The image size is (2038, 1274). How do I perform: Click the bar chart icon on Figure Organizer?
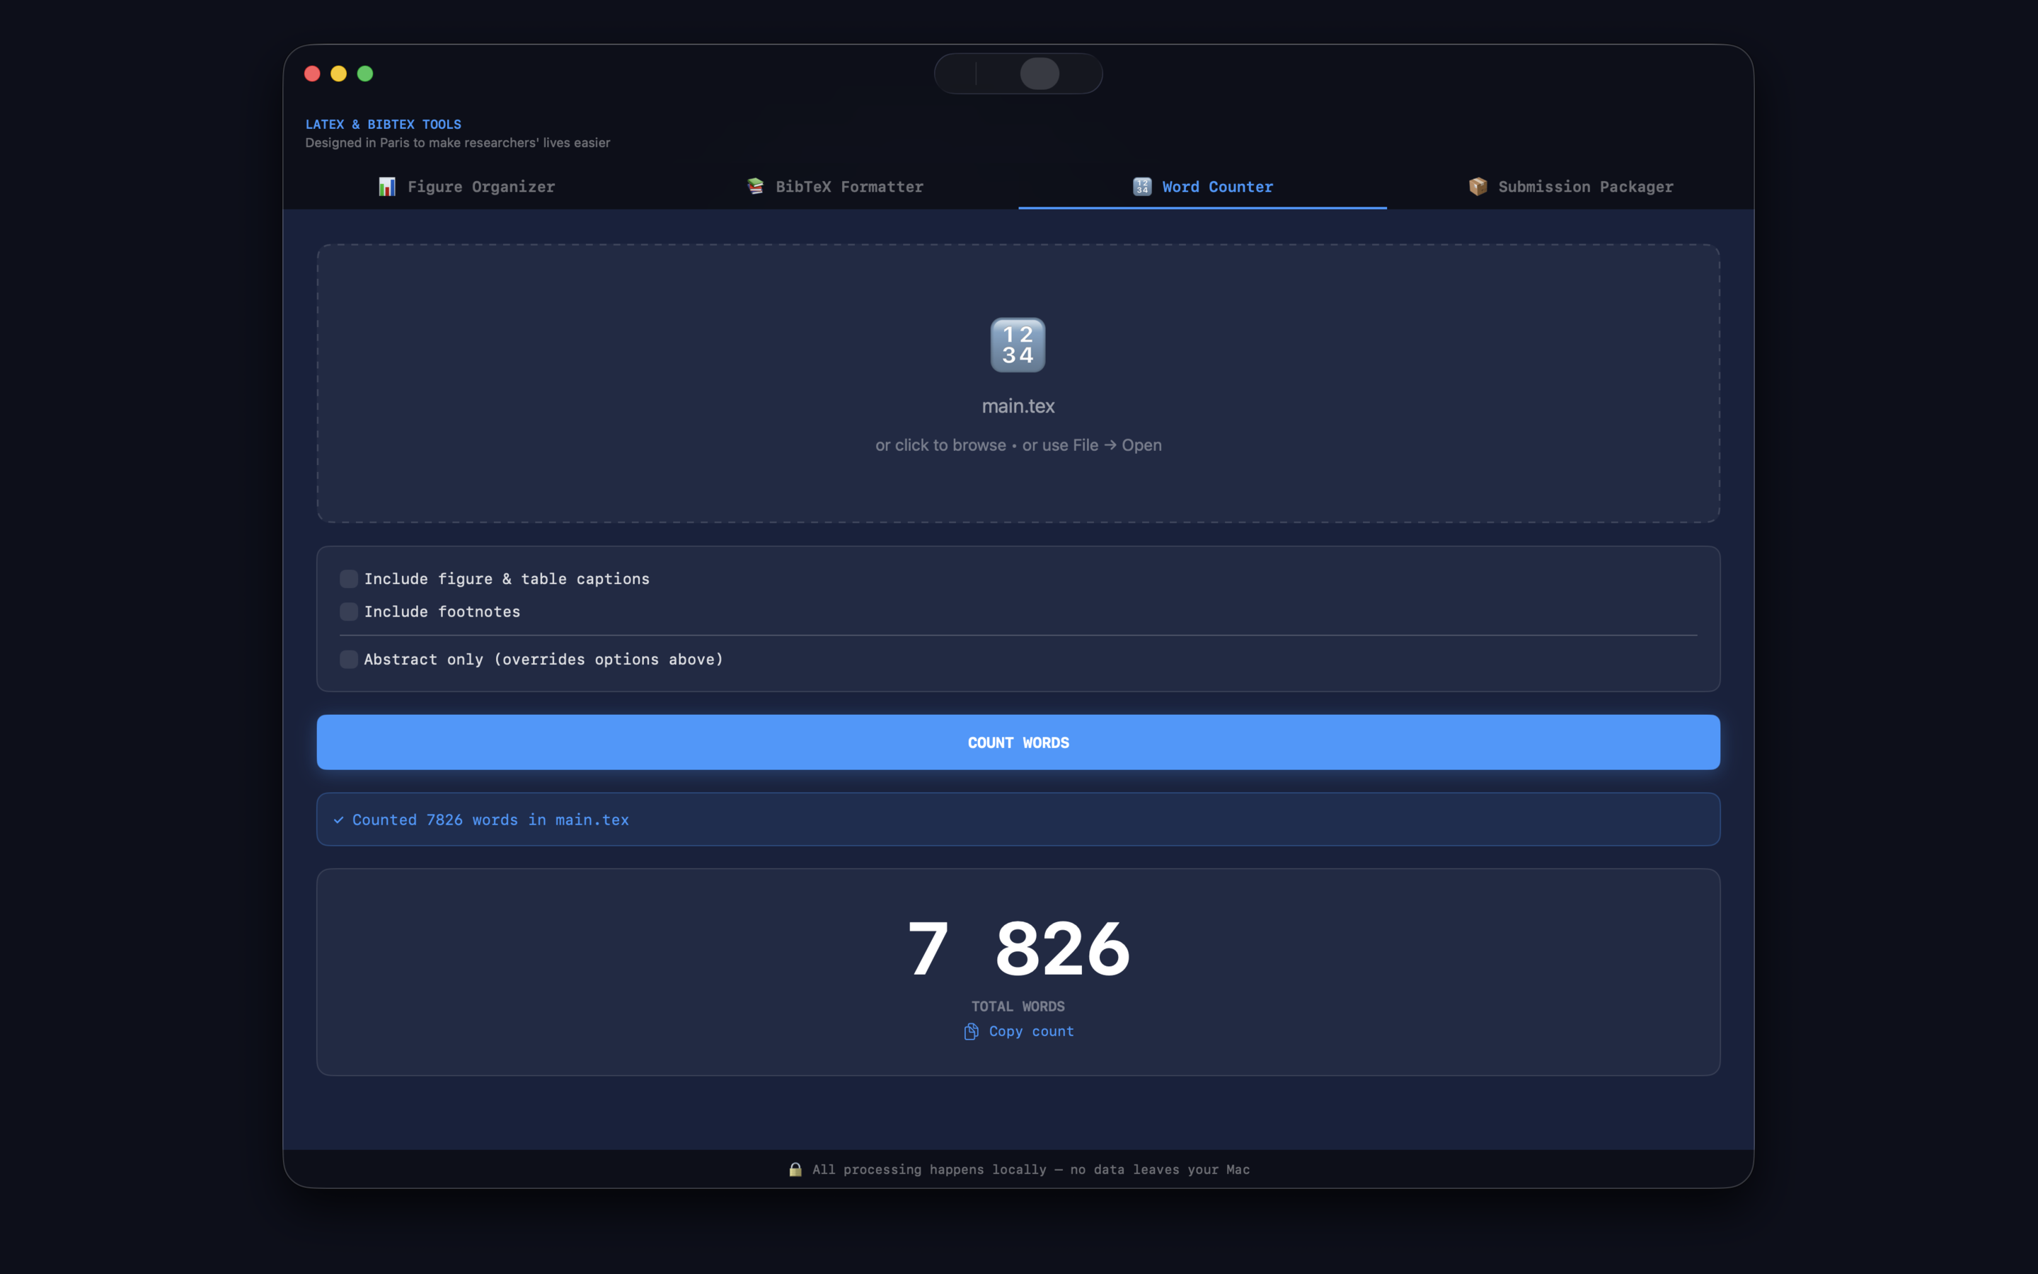pyautogui.click(x=386, y=187)
